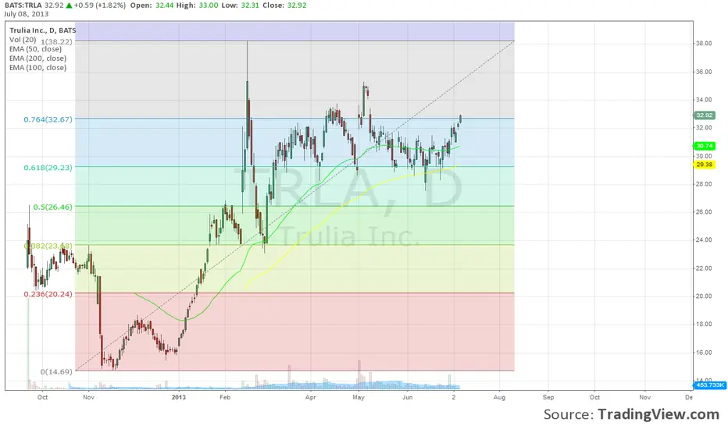The height and width of the screenshot is (429, 728).
Task: Click the Close: 32.92 value
Action: click(x=284, y=5)
